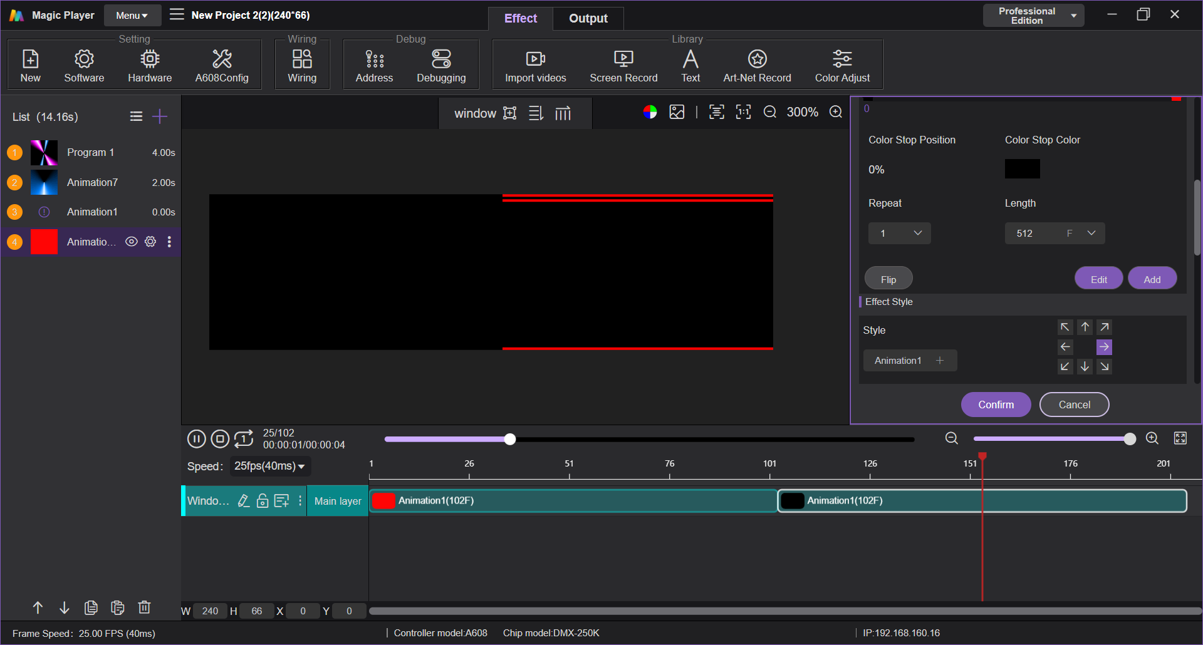Screen dimensions: 1203x645
Task: Open the list view menu icon
Action: click(x=136, y=116)
